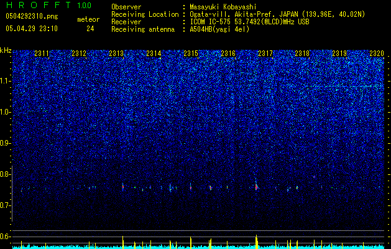
Task: Select antenna text A504HB(yagi 4el)
Action: [219, 29]
